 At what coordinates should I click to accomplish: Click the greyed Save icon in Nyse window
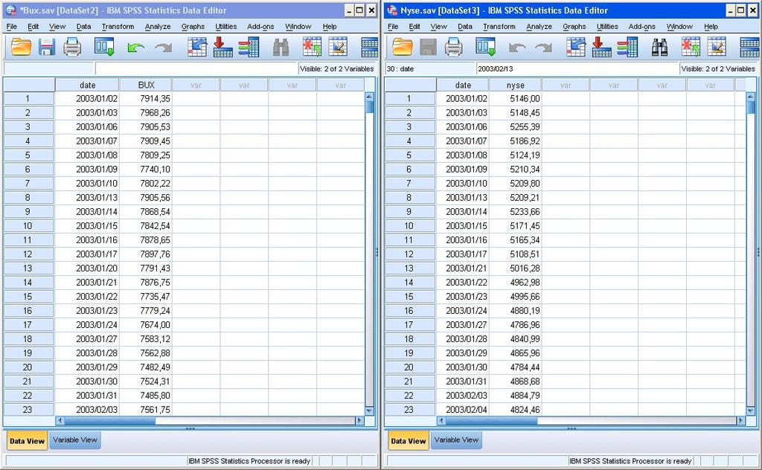click(x=428, y=47)
